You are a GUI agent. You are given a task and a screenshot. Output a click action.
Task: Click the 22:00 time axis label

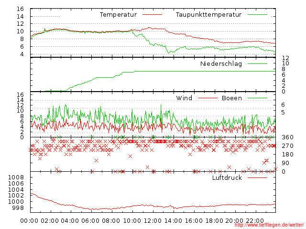255,221
